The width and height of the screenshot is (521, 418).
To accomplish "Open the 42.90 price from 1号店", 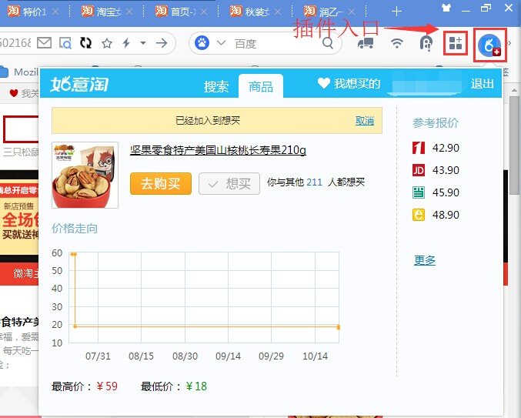I will pos(436,148).
